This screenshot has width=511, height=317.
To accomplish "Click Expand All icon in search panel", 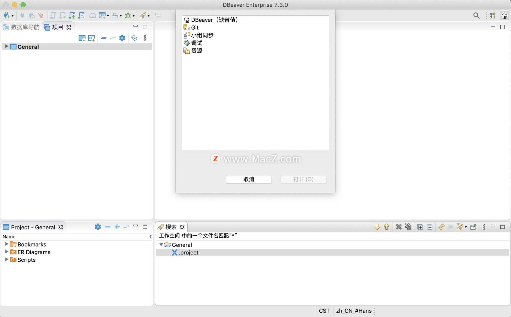I will pyautogui.click(x=420, y=227).
